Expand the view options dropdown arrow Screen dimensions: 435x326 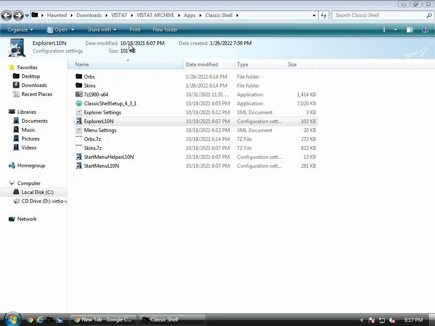[x=395, y=30]
